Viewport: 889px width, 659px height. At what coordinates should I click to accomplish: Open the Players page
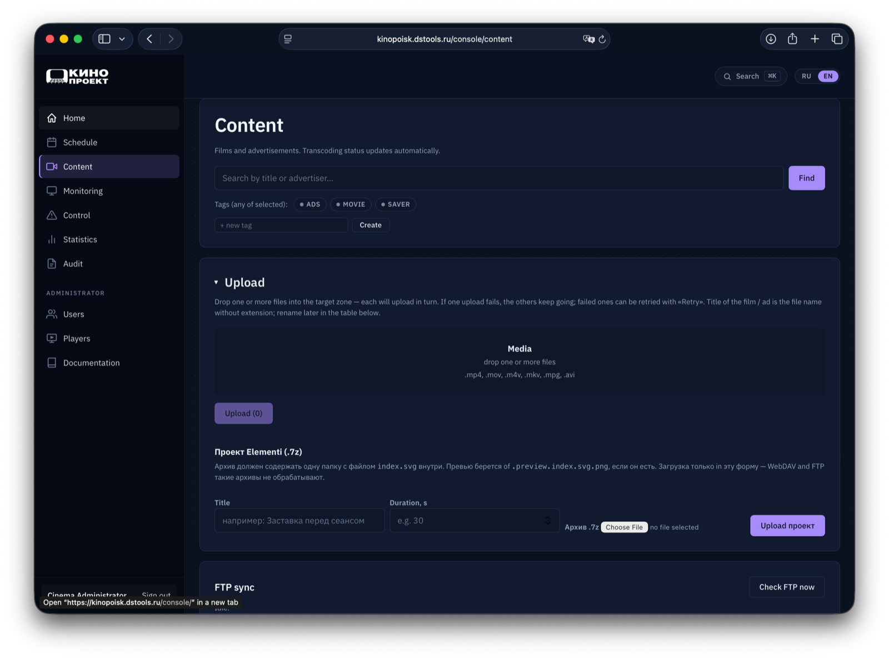coord(109,338)
